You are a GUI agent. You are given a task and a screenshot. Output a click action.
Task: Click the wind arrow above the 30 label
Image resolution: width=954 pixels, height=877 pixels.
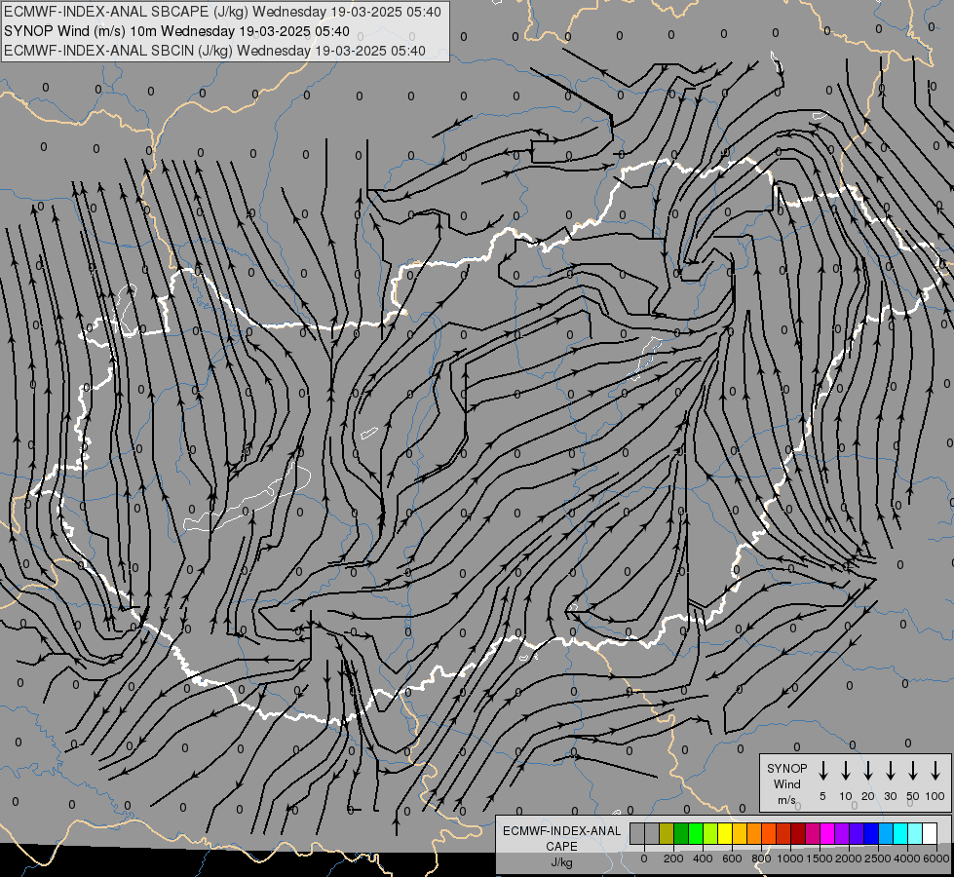click(x=890, y=771)
